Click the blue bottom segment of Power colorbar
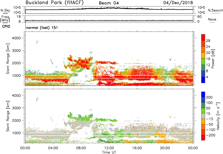This screenshot has width=223, height=154. [203, 80]
